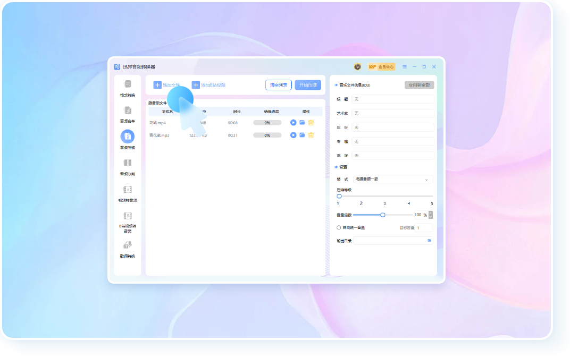The image size is (570, 357).
Task: Open the hamburger menu in title bar
Action: tap(405, 67)
